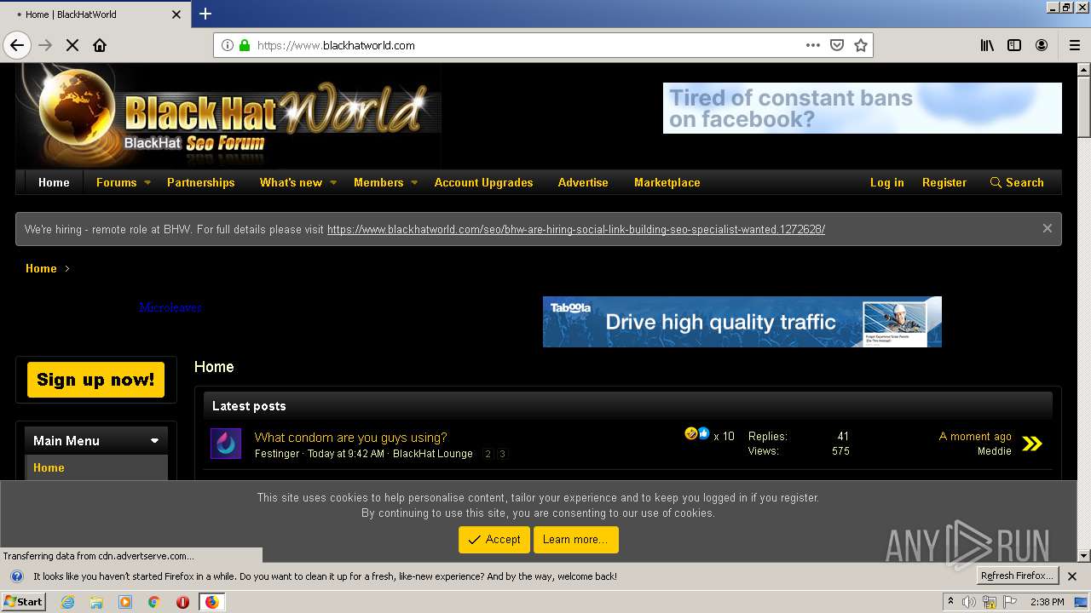1091x613 pixels.
Task: Go to page 2 of the thread
Action: pyautogui.click(x=488, y=454)
